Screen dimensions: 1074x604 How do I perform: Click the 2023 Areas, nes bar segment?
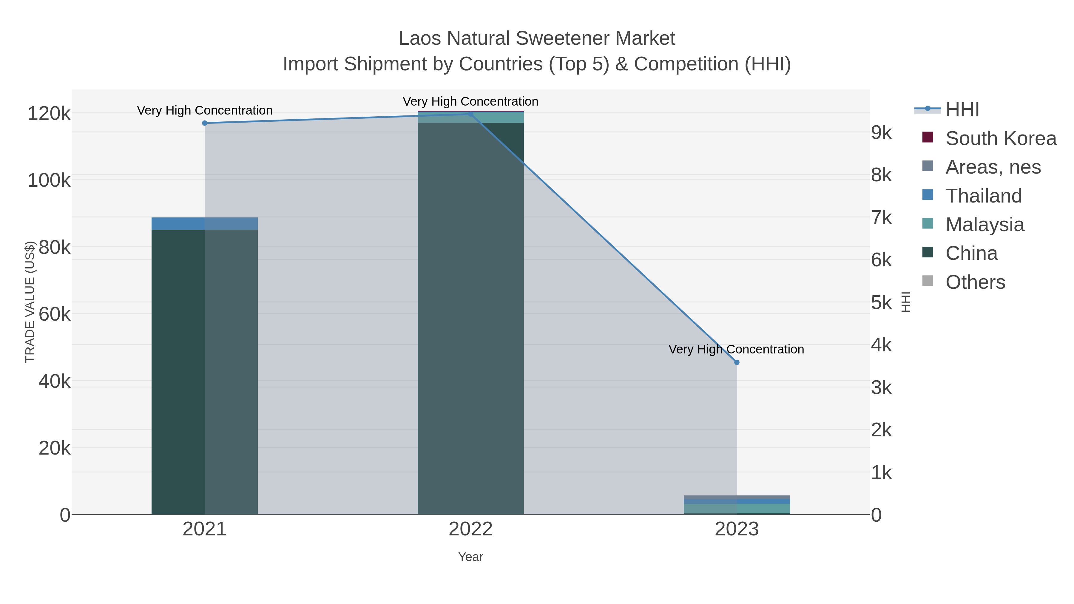coord(737,497)
